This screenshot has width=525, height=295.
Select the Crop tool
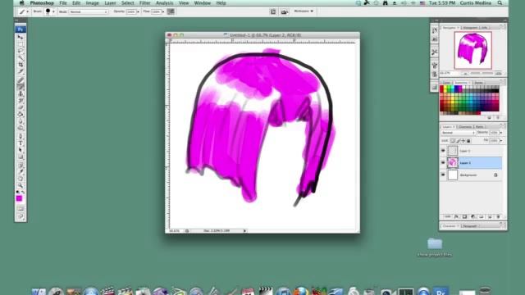21,64
